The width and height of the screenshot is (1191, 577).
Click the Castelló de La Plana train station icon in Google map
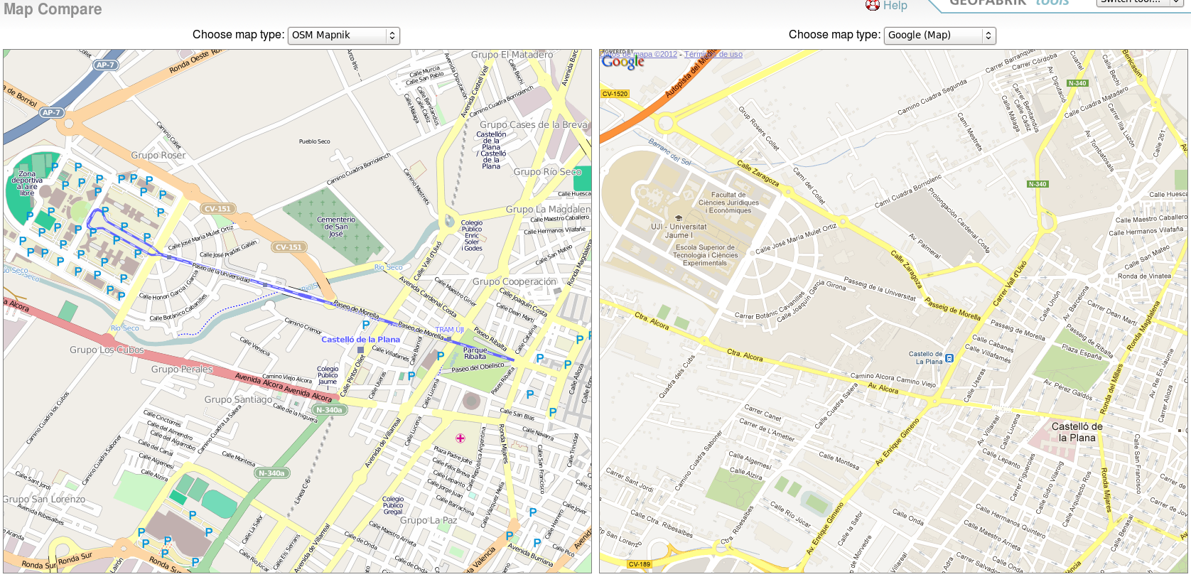[949, 358]
